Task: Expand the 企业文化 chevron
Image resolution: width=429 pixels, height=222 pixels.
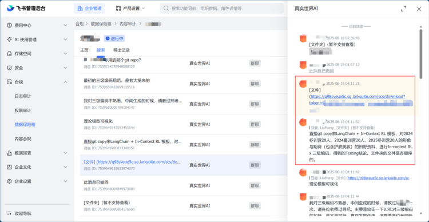Action: point(65,167)
